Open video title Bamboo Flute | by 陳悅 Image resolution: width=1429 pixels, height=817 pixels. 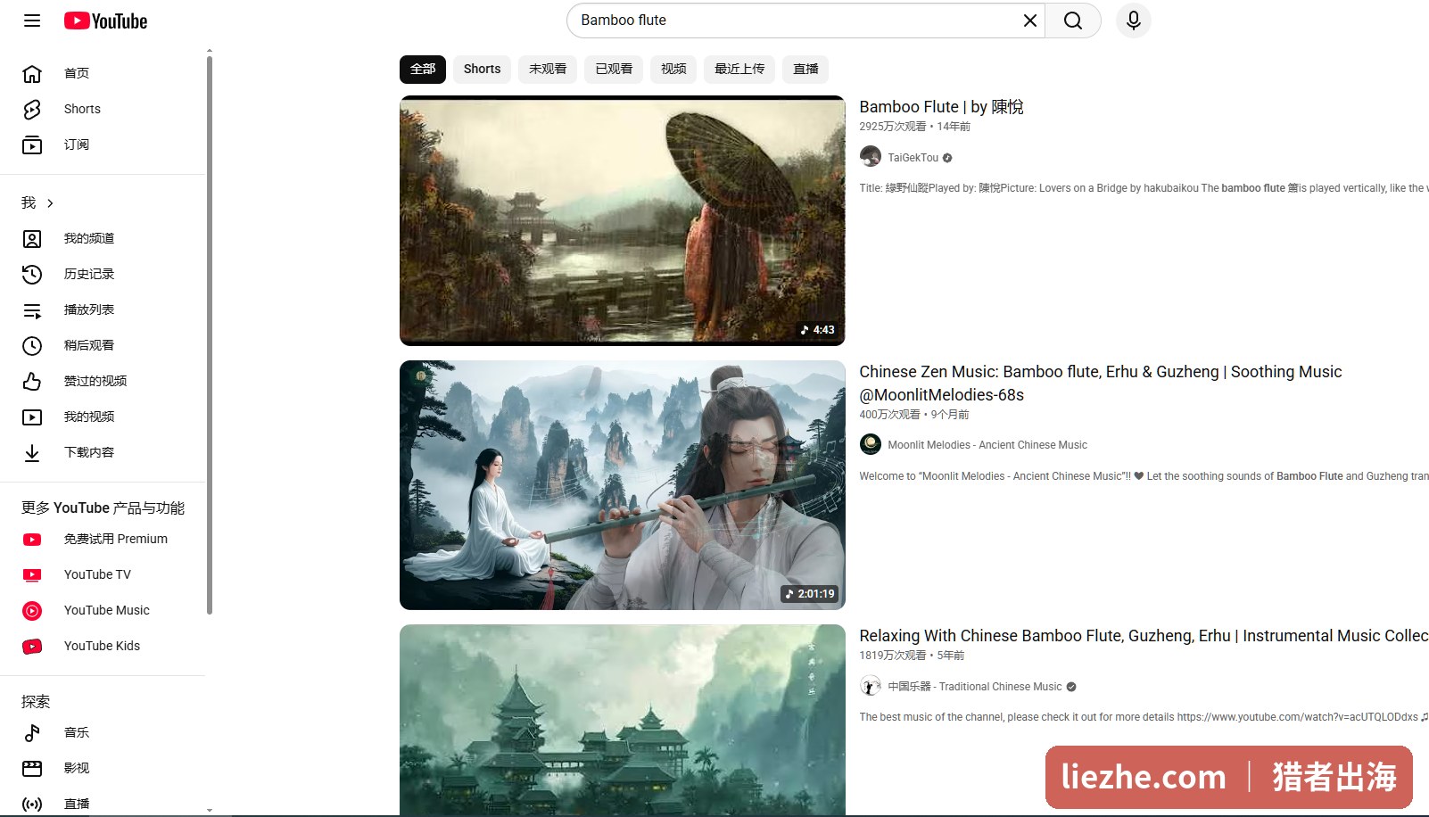point(941,107)
